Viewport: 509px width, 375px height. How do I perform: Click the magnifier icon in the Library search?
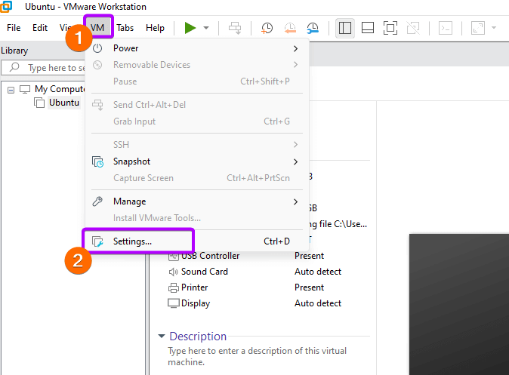[14, 67]
